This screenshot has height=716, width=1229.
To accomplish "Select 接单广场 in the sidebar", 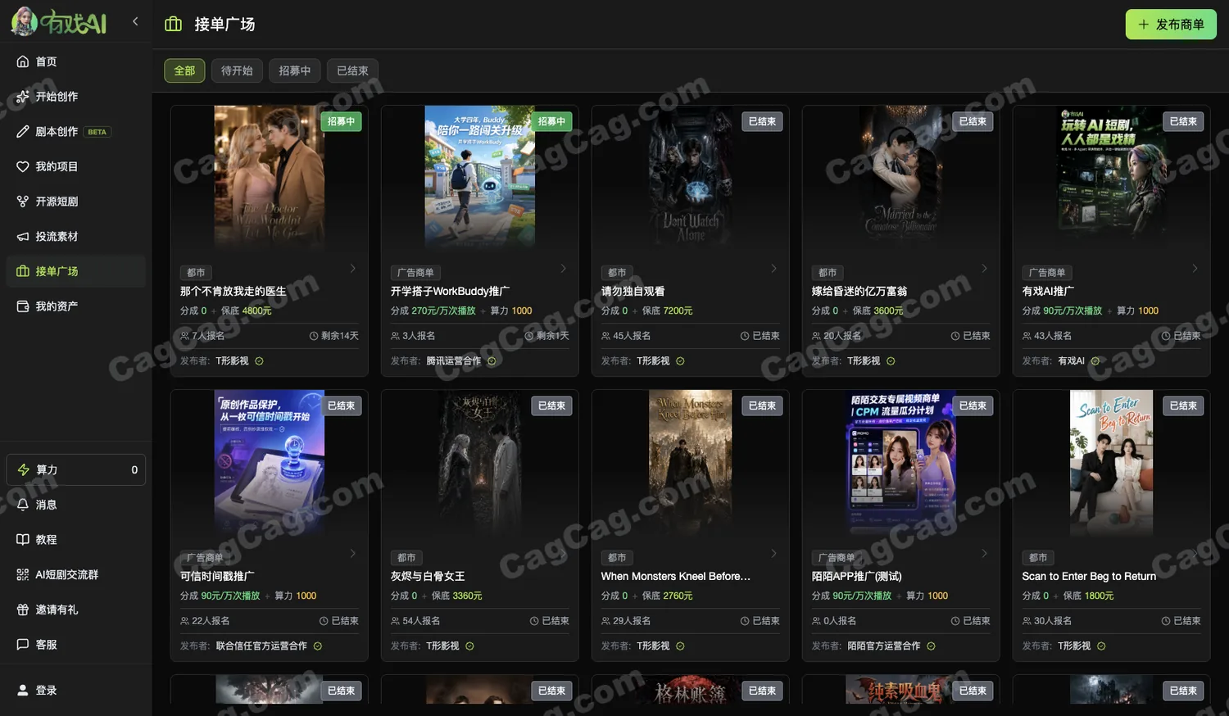I will (75, 271).
